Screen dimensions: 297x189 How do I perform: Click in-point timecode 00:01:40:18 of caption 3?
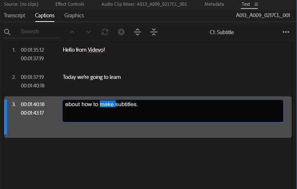(x=33, y=104)
